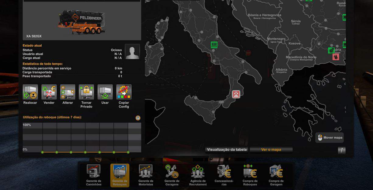Open Compra de Reboques
Viewport: 373px width, 190px height.
250,175
